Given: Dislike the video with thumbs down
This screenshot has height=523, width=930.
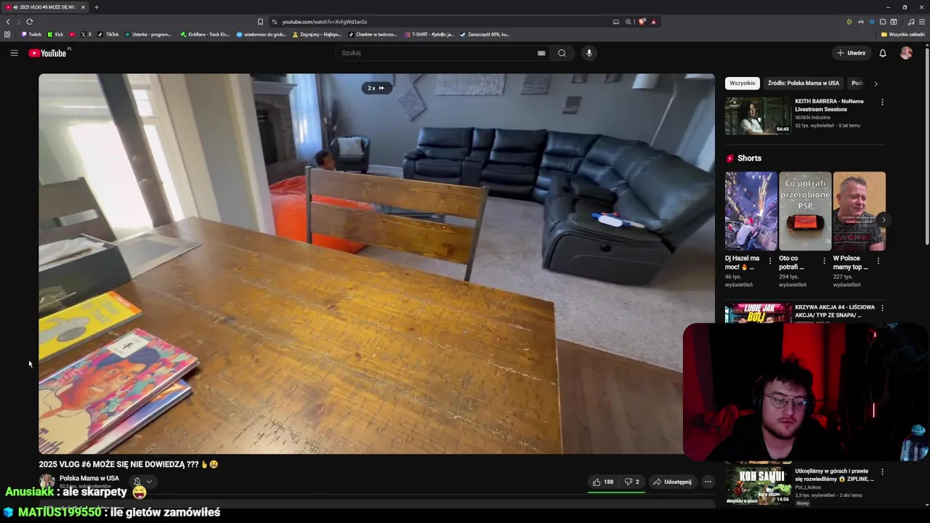Looking at the screenshot, I should click(631, 482).
